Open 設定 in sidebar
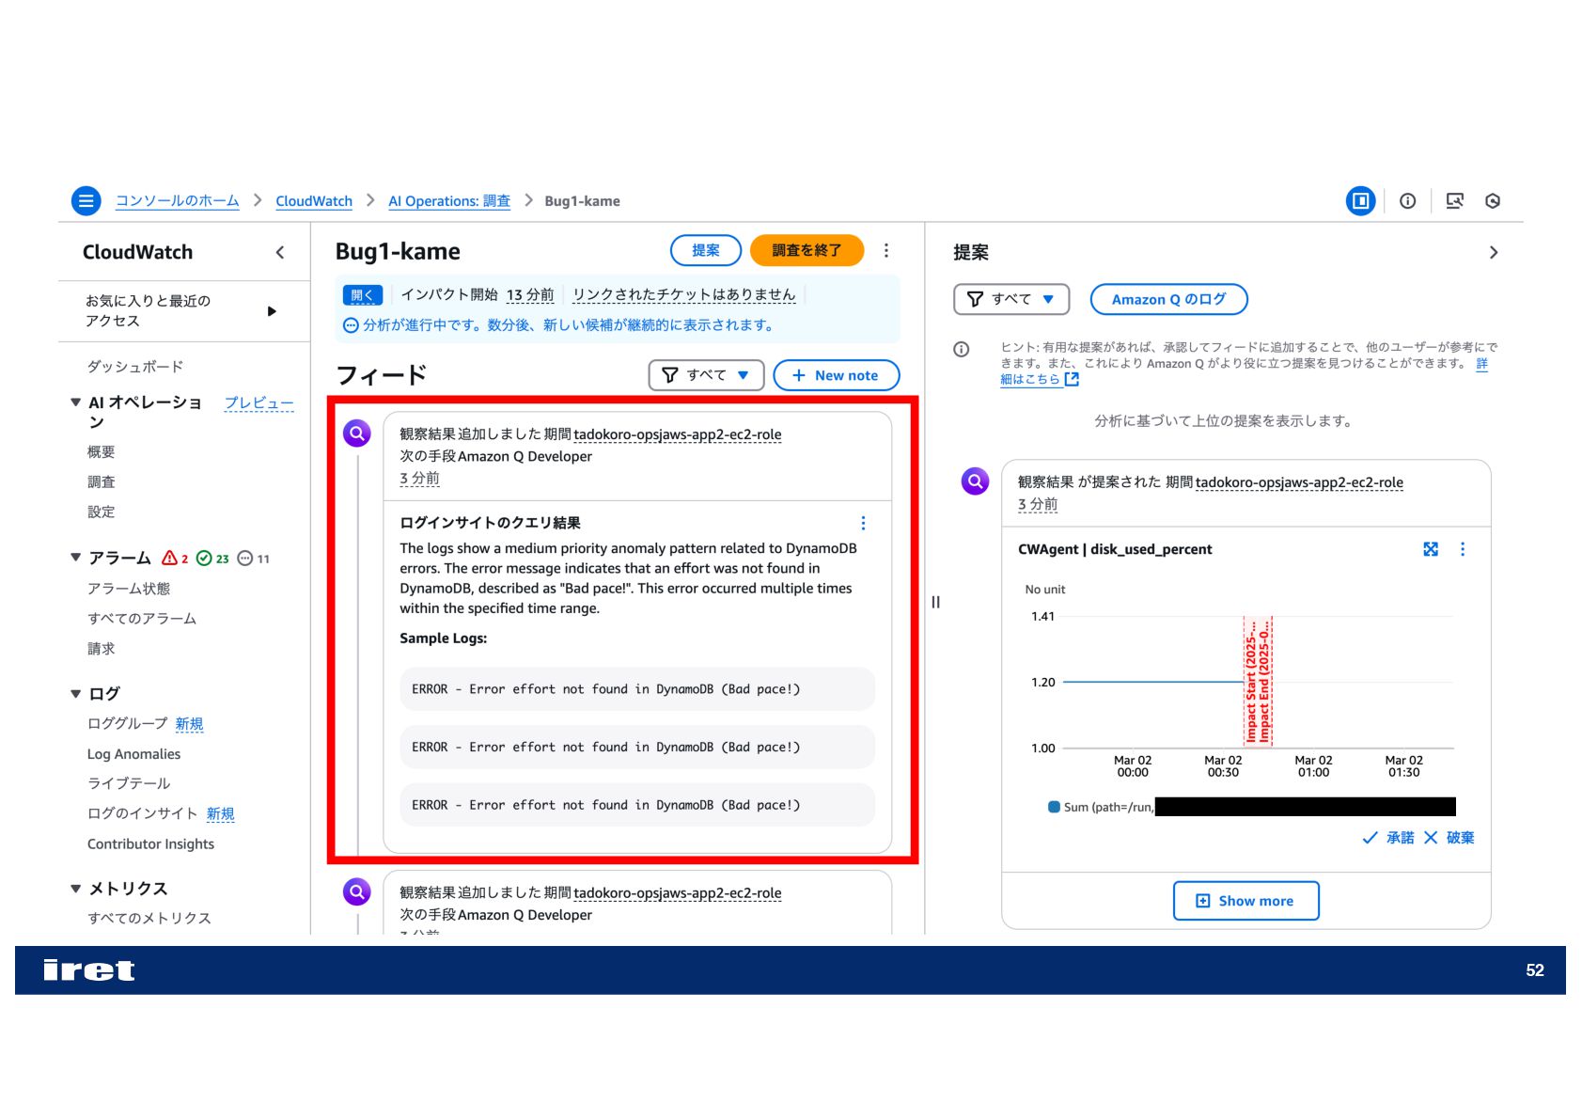This screenshot has width=1582, height=1119. click(x=101, y=512)
